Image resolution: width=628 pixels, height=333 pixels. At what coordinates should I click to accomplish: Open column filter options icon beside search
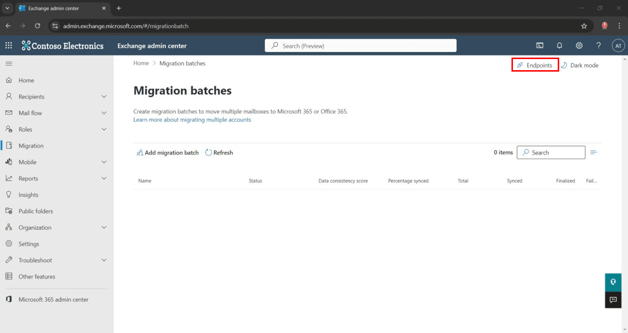(x=593, y=152)
